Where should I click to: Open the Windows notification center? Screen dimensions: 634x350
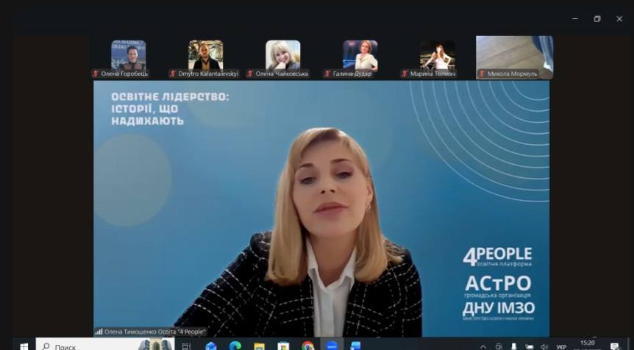(615, 346)
